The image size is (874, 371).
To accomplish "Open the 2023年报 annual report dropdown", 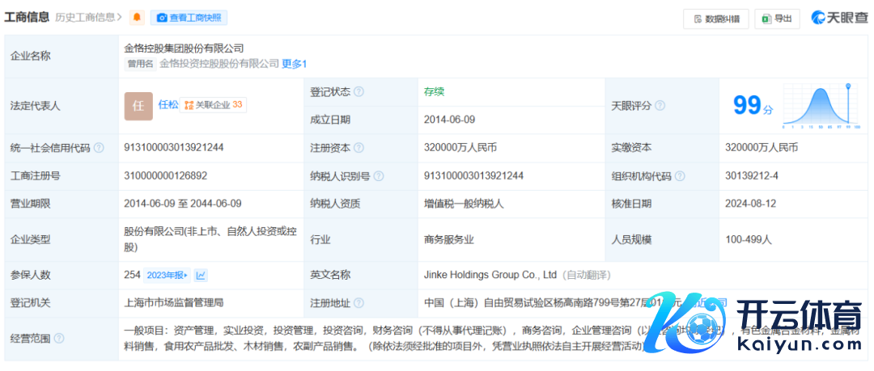I will (x=168, y=276).
